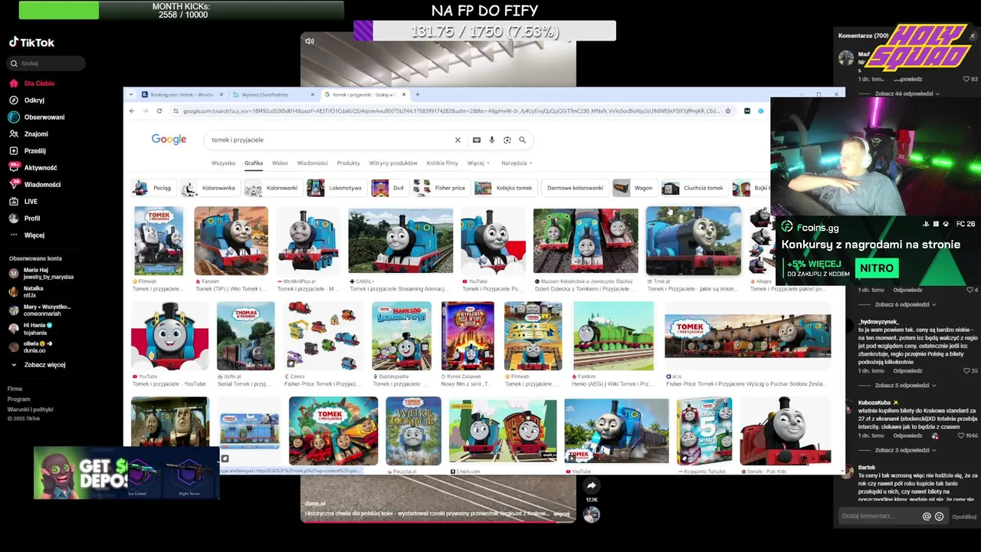The image size is (981, 552).
Task: Click the Google logo
Action: point(169,140)
